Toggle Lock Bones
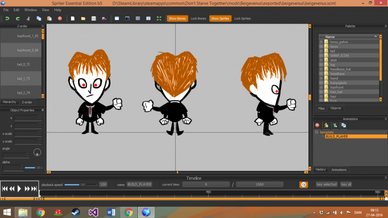Screen dimensions: 388x218 198,19
